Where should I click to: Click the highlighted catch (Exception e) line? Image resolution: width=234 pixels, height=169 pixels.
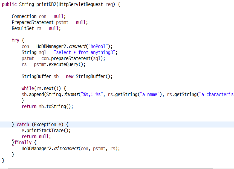[117, 124]
